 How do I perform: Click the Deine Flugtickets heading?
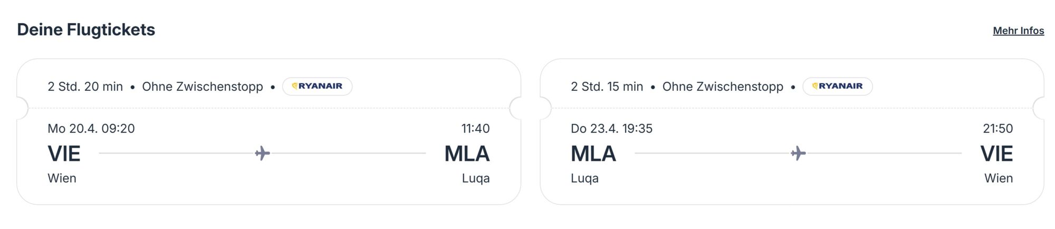click(86, 30)
